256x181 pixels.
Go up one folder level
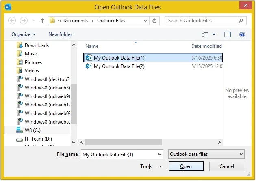click(x=43, y=21)
